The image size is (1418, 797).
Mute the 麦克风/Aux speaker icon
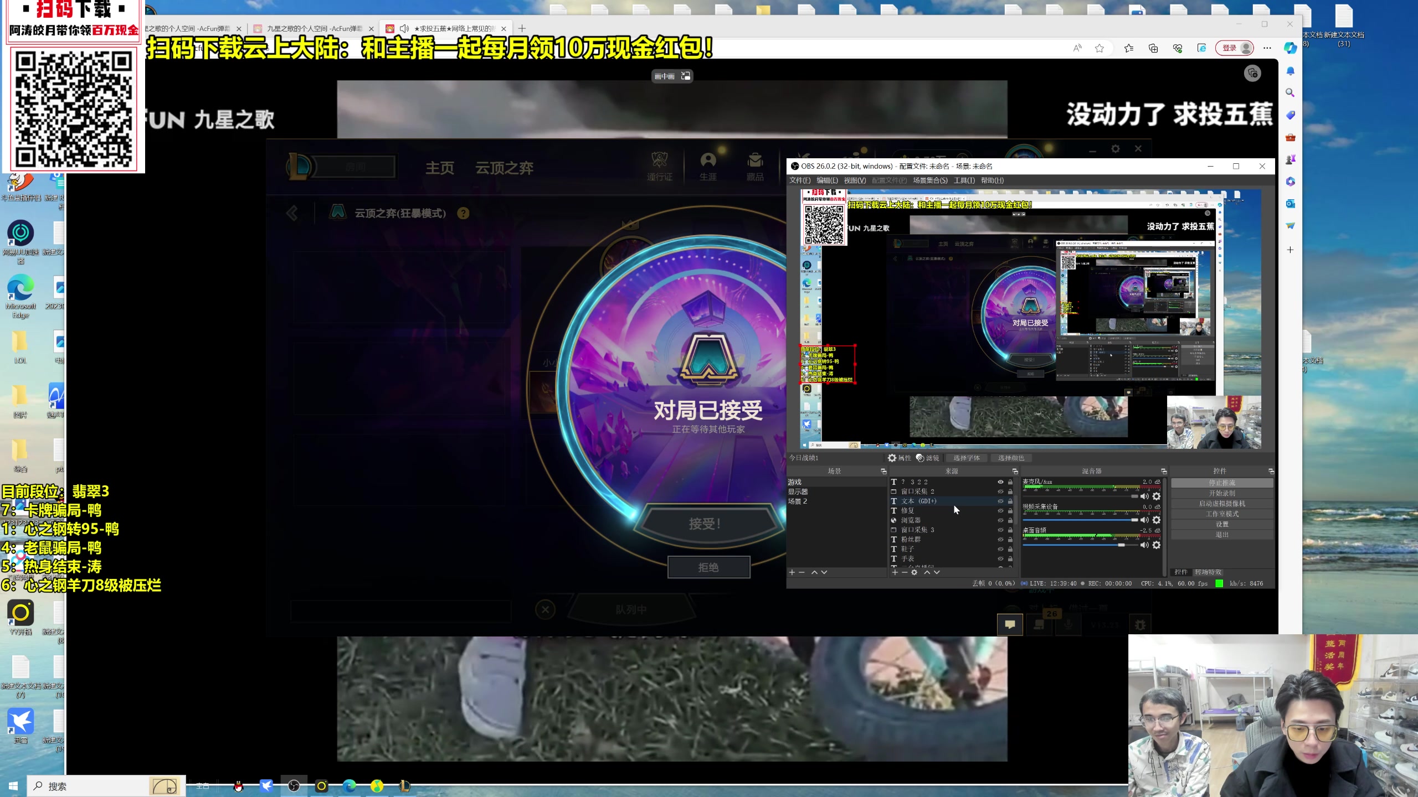(1144, 496)
